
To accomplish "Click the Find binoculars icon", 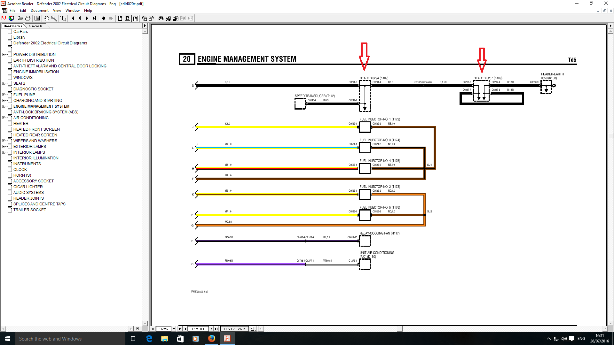I will pos(161,18).
